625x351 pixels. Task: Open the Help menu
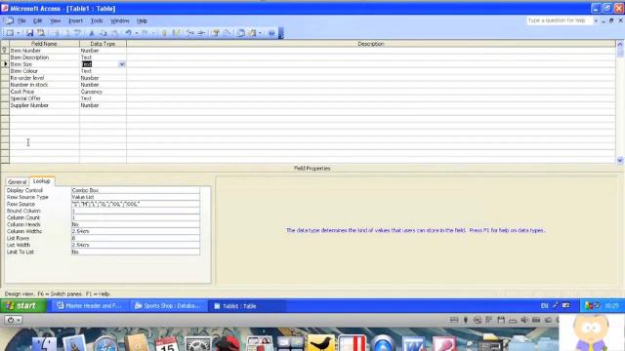pos(142,20)
